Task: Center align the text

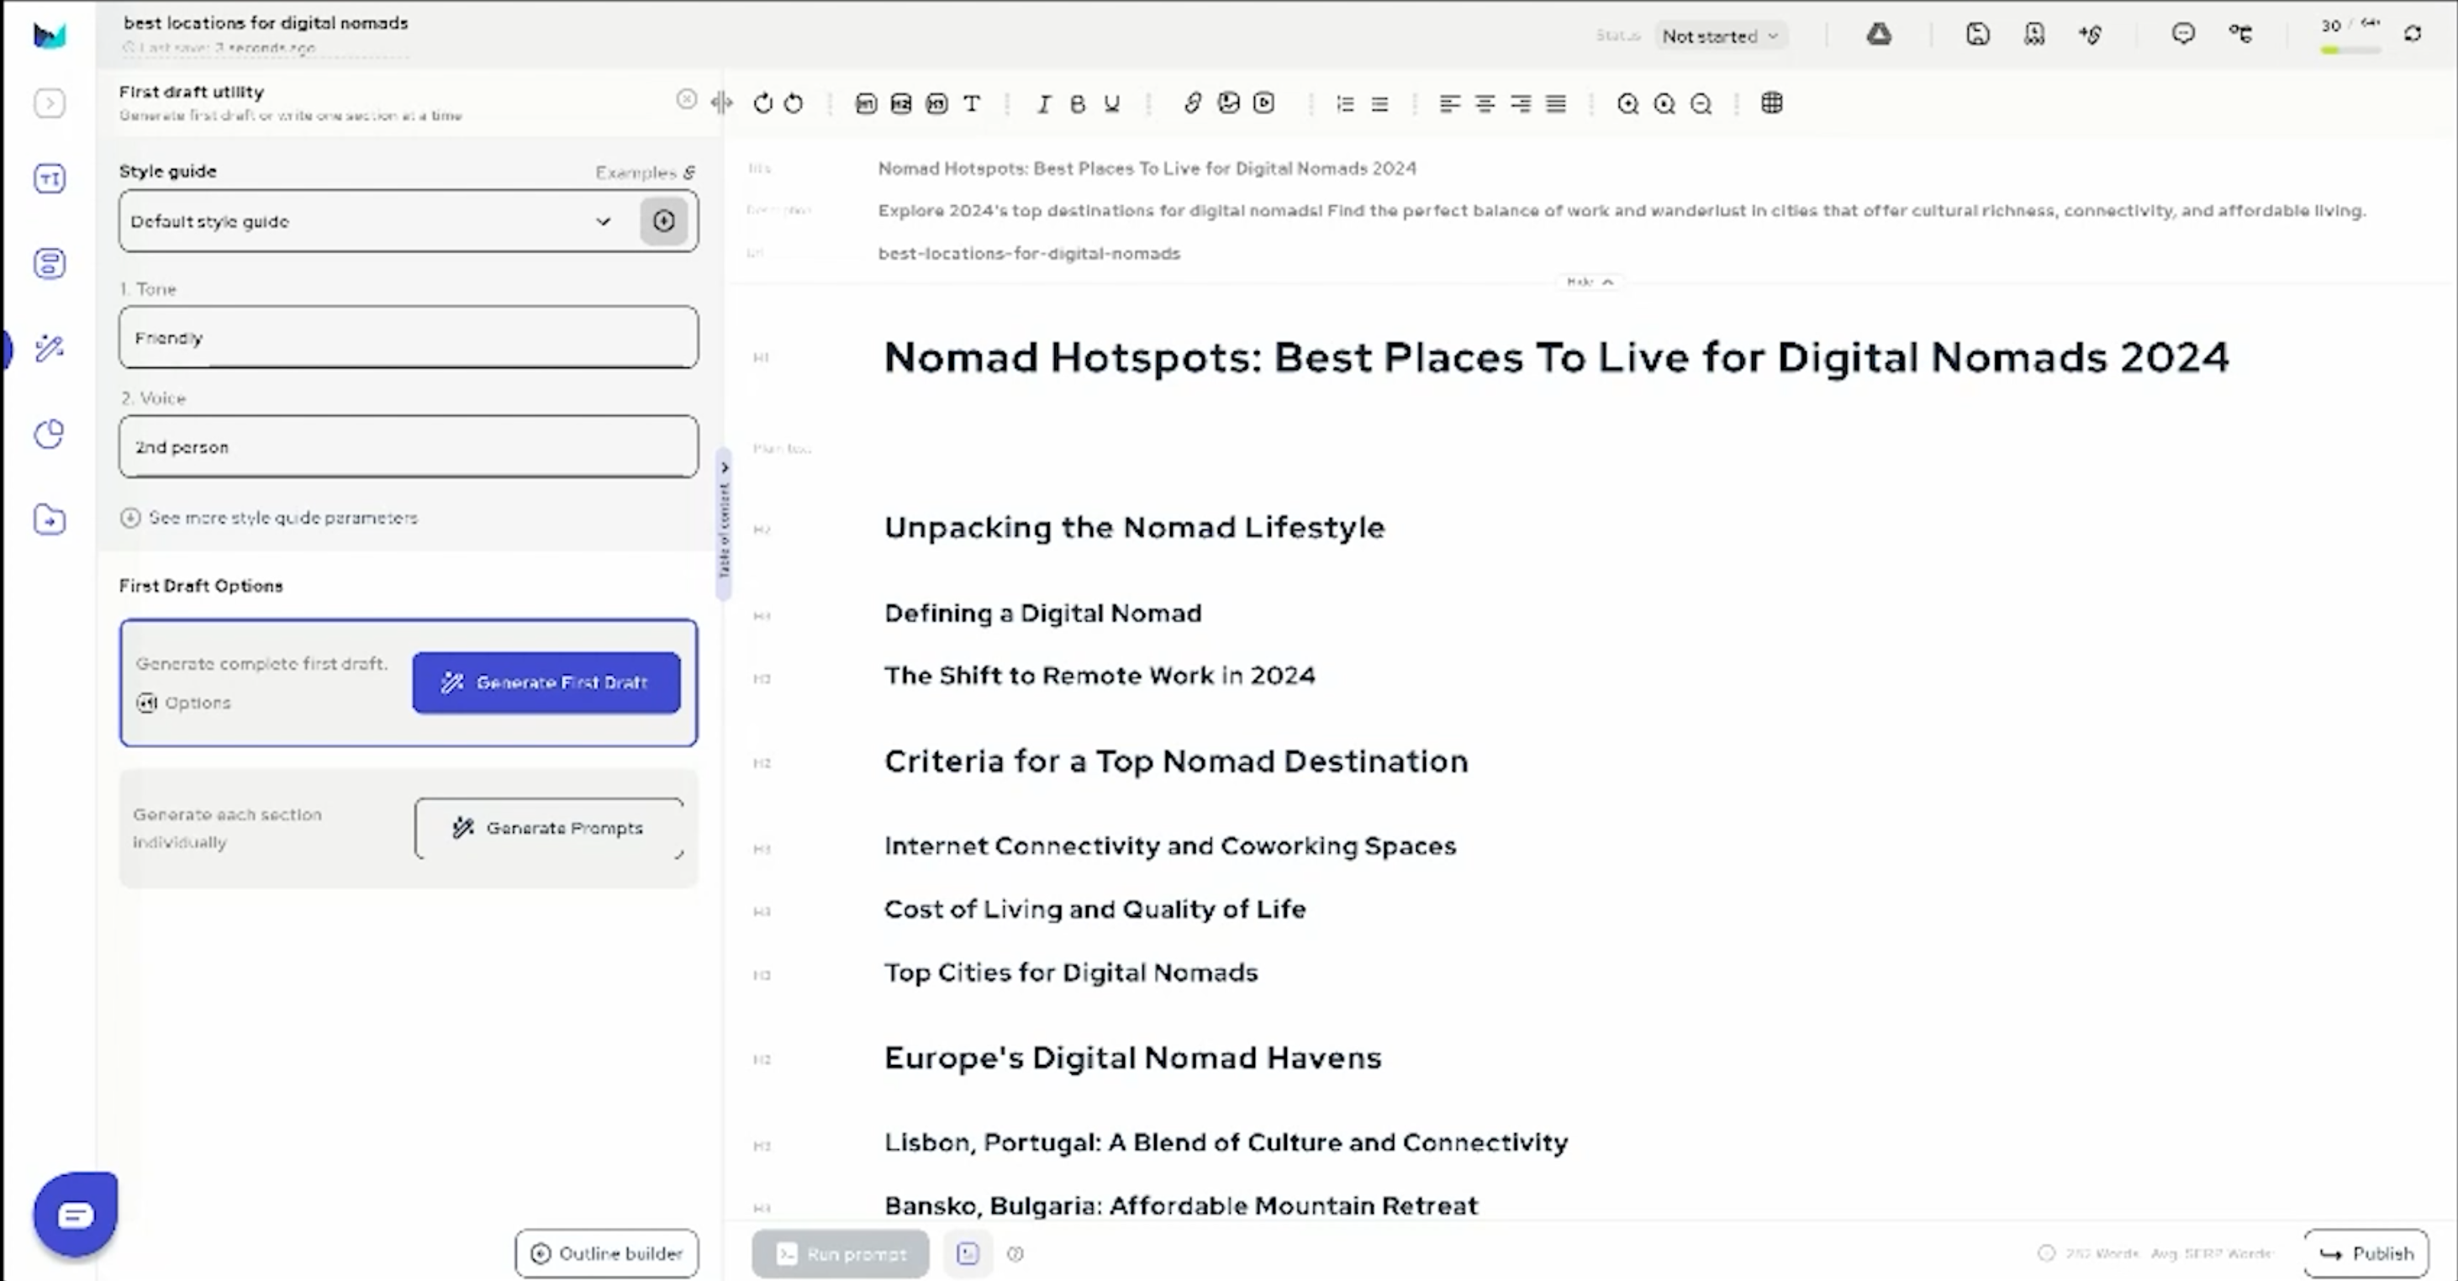Action: 1485,104
